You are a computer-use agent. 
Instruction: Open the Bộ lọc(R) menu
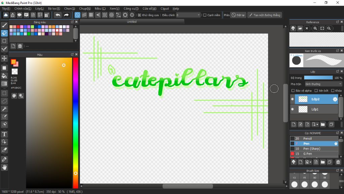(54, 8)
